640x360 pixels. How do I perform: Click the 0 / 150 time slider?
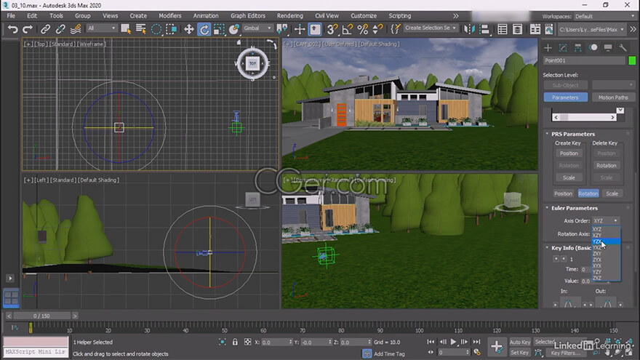41,316
